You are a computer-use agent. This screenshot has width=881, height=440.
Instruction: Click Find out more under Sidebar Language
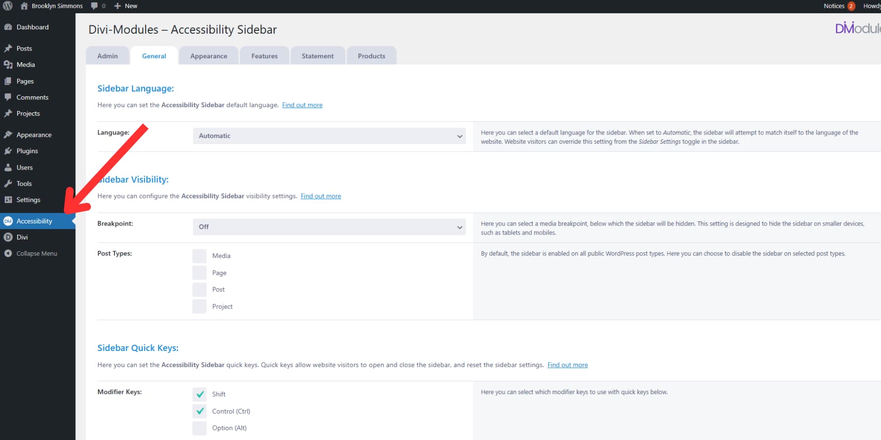coord(302,105)
